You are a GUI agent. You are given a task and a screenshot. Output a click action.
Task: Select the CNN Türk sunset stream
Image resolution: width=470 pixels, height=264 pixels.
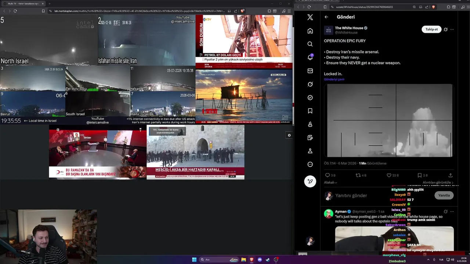pyautogui.click(x=244, y=97)
